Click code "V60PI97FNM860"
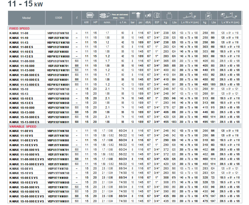Viewport: 249px width, 205px height. click(58, 178)
